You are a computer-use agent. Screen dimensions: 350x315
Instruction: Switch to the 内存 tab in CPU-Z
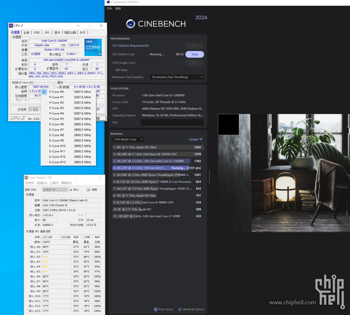36,32
